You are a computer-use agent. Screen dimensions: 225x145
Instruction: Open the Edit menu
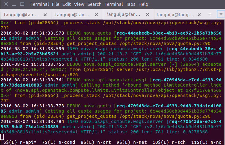tap(66, 4)
